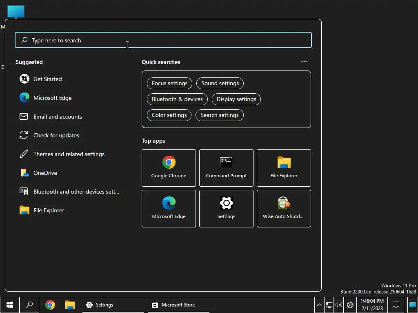Select Bluetooth & devices quick search
The height and width of the screenshot is (313, 418).
pos(177,99)
